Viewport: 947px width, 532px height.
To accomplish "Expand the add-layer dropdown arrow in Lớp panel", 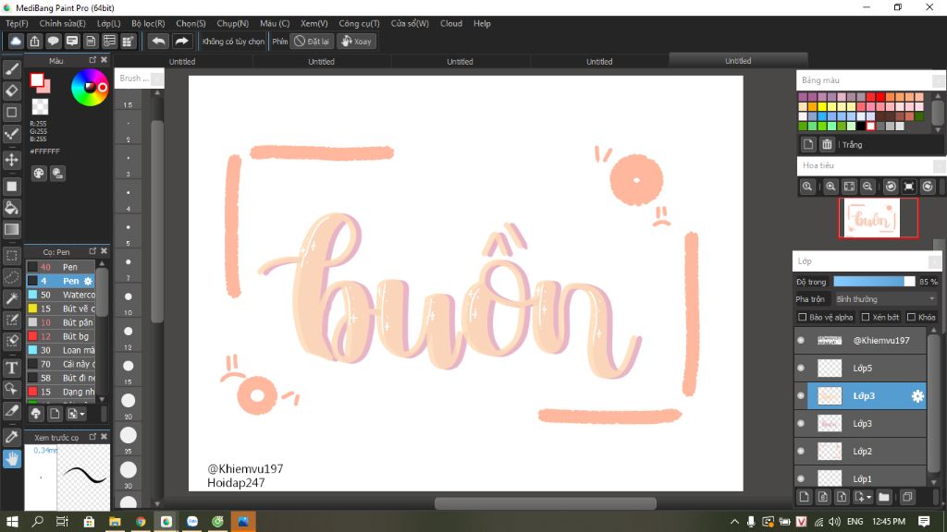I will [869, 498].
